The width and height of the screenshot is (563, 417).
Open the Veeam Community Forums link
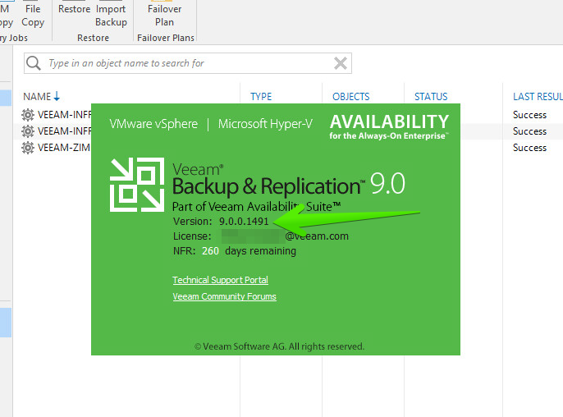coord(224,296)
